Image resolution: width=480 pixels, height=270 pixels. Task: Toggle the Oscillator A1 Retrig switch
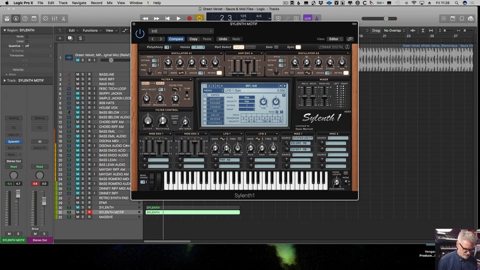pos(219,73)
